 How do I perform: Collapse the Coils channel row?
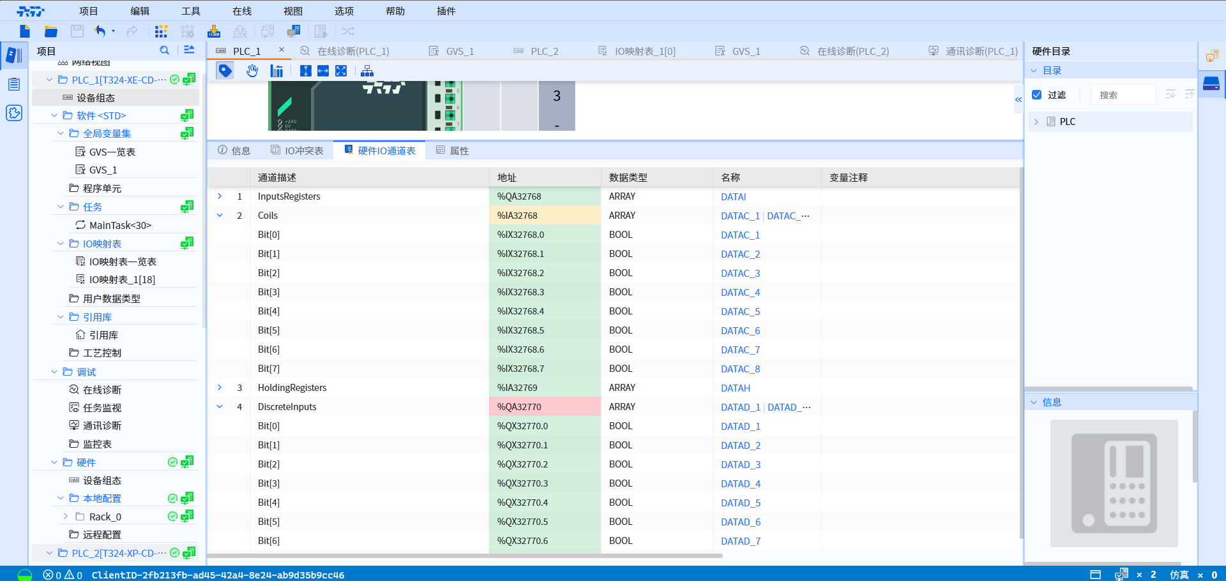[220, 215]
